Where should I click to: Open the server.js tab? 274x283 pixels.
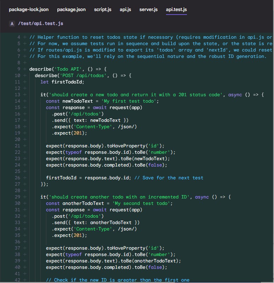(148, 10)
